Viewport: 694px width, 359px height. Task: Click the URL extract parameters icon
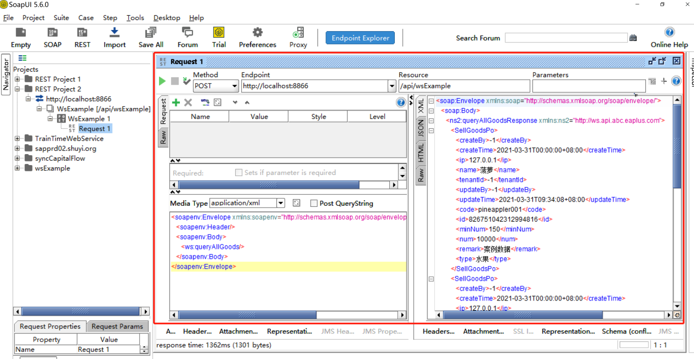click(x=205, y=102)
